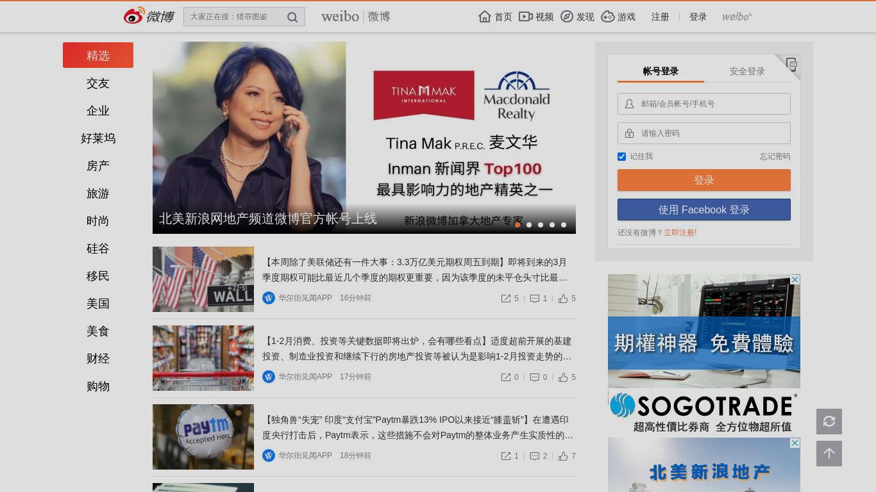Image resolution: width=876 pixels, height=492 pixels.
Task: Click share icon on Paytm post
Action: tap(506, 456)
